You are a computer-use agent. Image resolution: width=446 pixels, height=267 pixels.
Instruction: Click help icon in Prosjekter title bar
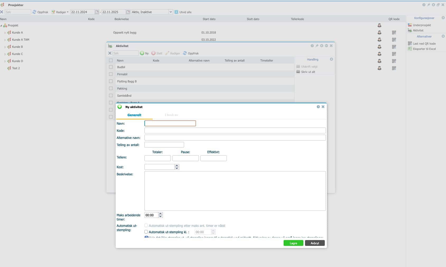(x=424, y=5)
